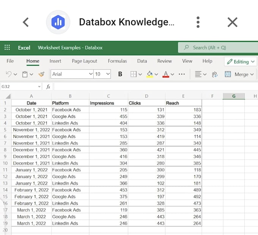Apply the red font color
The width and height of the screenshot is (258, 235).
pos(166,74)
